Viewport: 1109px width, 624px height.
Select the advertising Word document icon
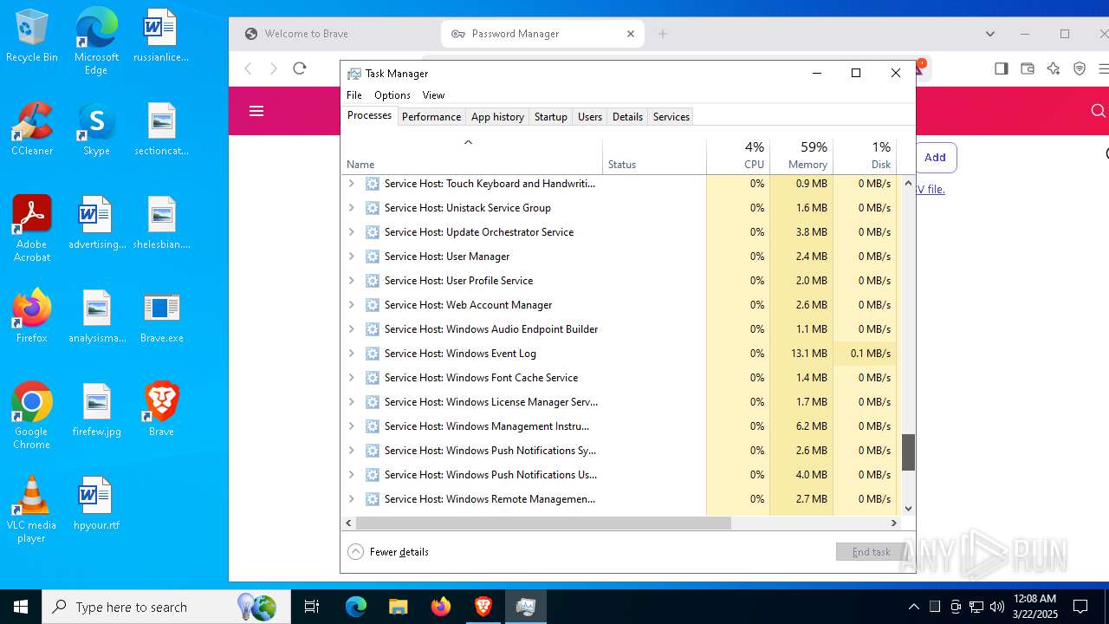97,223
